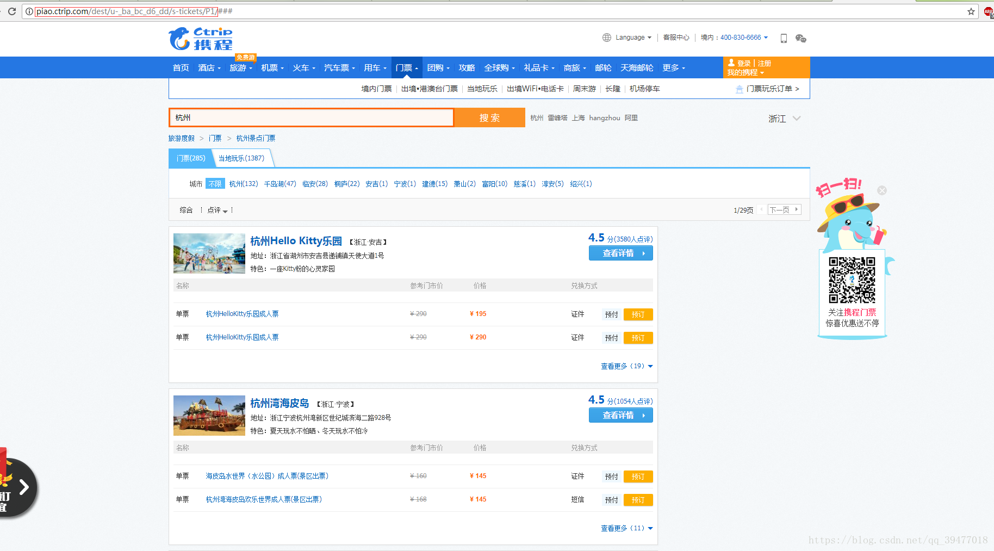Open the 杭州Hello Kitty乐园 title link
The image size is (994, 551).
(x=296, y=241)
